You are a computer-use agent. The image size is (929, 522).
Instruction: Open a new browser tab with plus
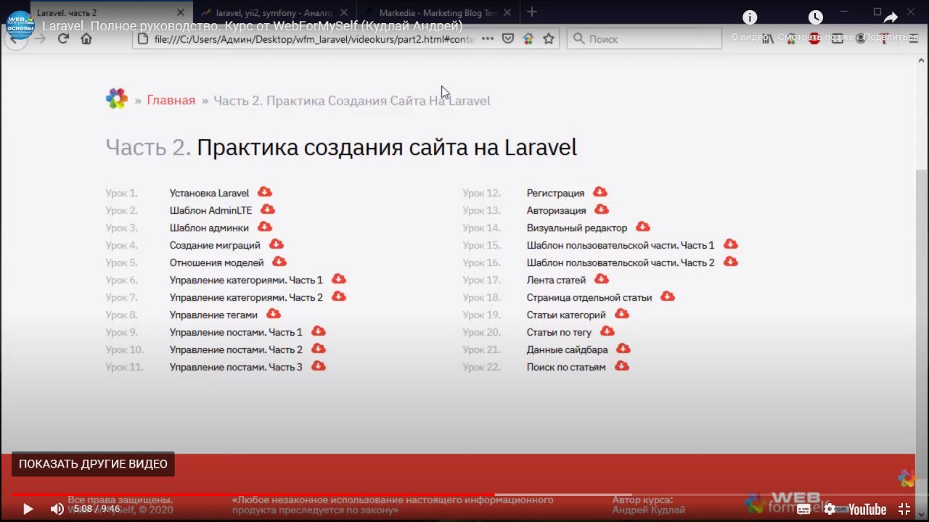(532, 12)
